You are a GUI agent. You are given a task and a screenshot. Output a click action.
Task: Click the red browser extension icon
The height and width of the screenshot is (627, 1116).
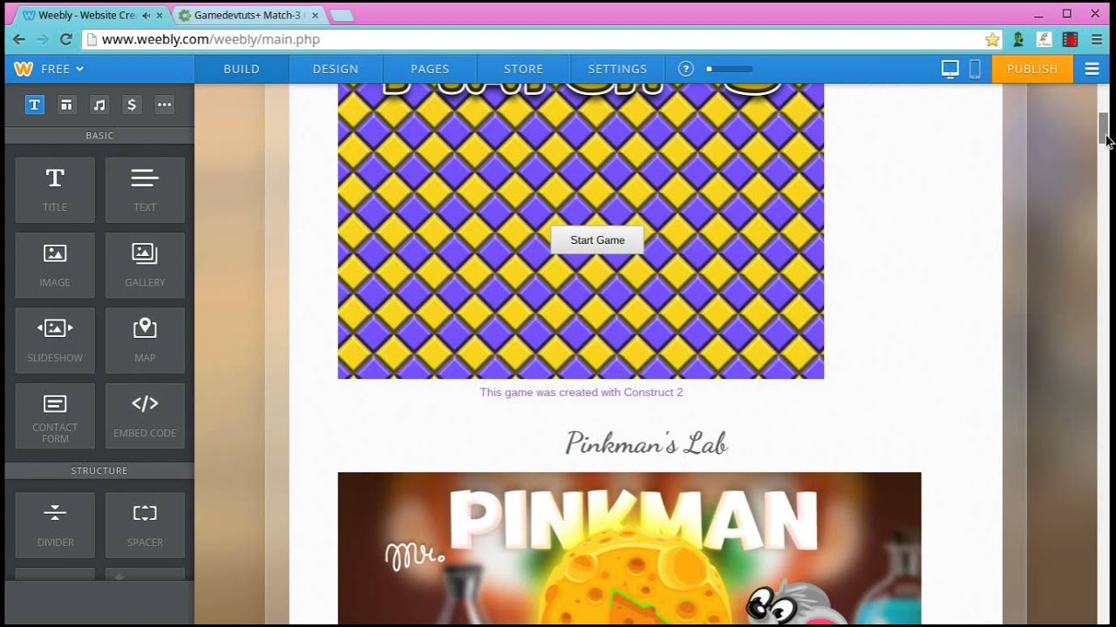pyautogui.click(x=1070, y=39)
